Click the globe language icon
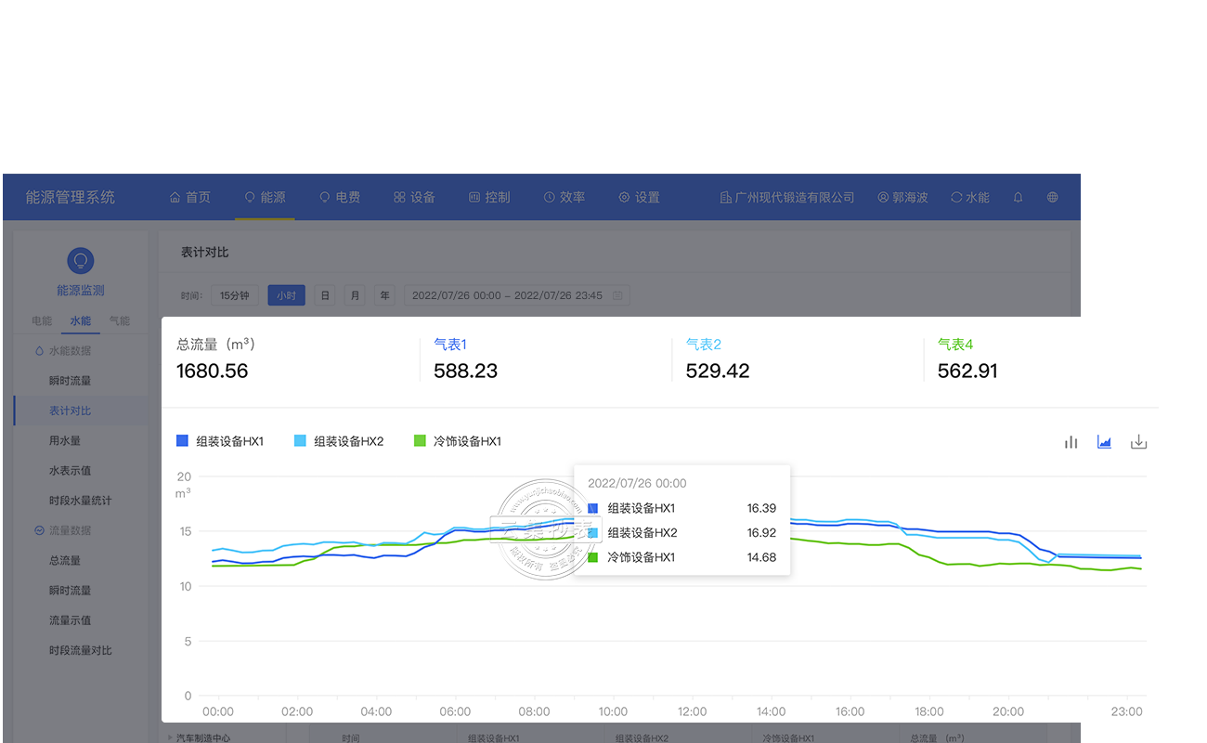Viewport: 1207px width, 743px height. coord(1052,198)
